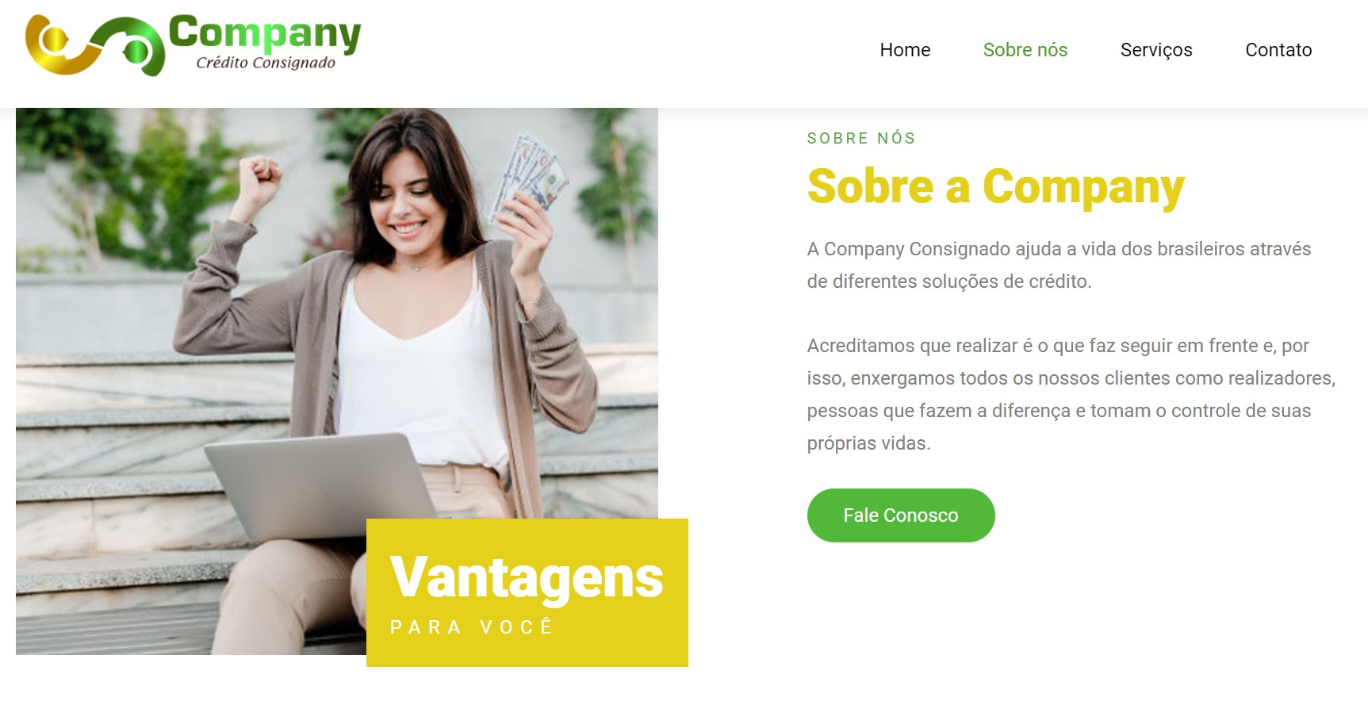
Task: Select Contato in the top navigation
Action: click(x=1278, y=50)
